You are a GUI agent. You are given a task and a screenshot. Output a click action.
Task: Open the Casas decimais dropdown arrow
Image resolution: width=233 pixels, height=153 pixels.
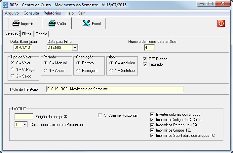pyautogui.click(x=25, y=124)
